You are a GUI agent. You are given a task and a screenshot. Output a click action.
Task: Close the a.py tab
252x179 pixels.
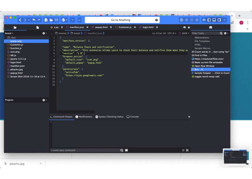[x=62, y=27]
